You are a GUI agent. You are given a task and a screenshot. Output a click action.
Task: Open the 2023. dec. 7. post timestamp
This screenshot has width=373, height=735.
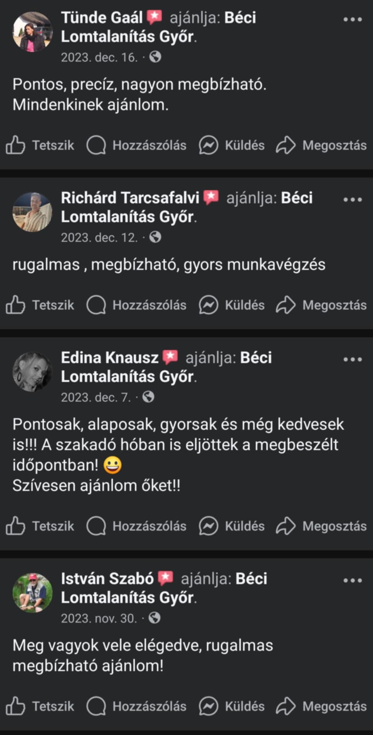pos(96,397)
